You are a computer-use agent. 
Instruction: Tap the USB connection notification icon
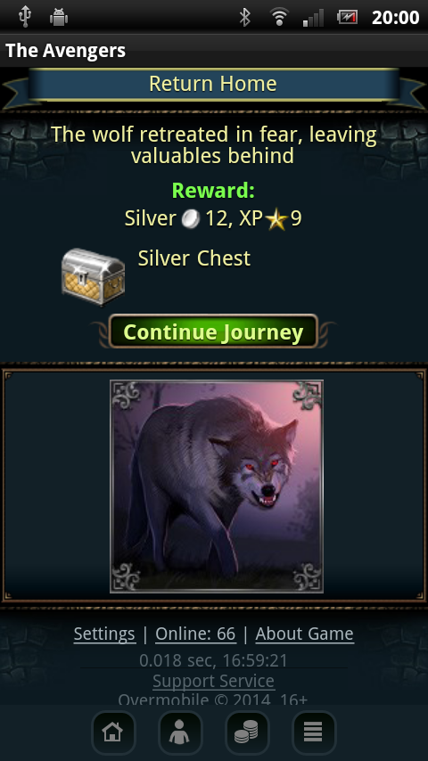coord(24,17)
